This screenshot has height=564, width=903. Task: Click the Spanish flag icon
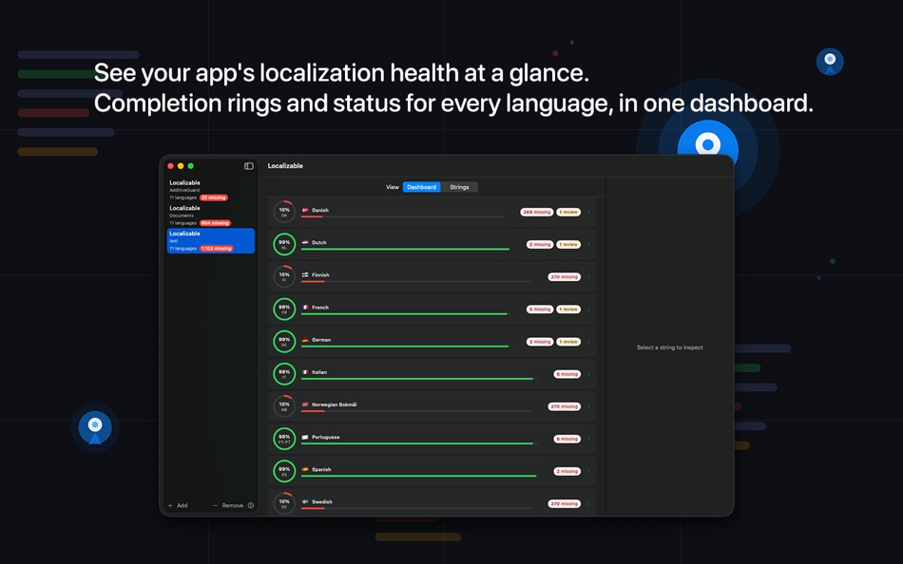(305, 469)
